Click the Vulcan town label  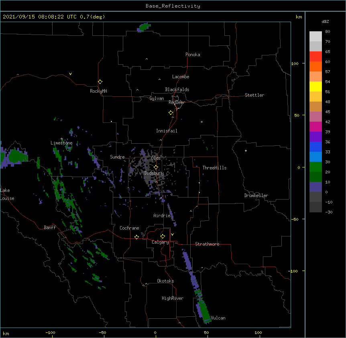pos(218,318)
